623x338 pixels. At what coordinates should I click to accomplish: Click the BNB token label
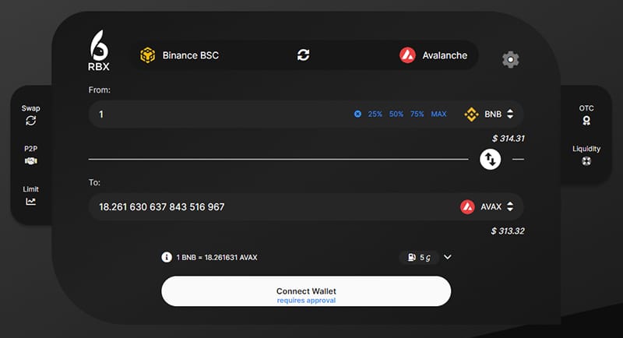[x=493, y=114]
